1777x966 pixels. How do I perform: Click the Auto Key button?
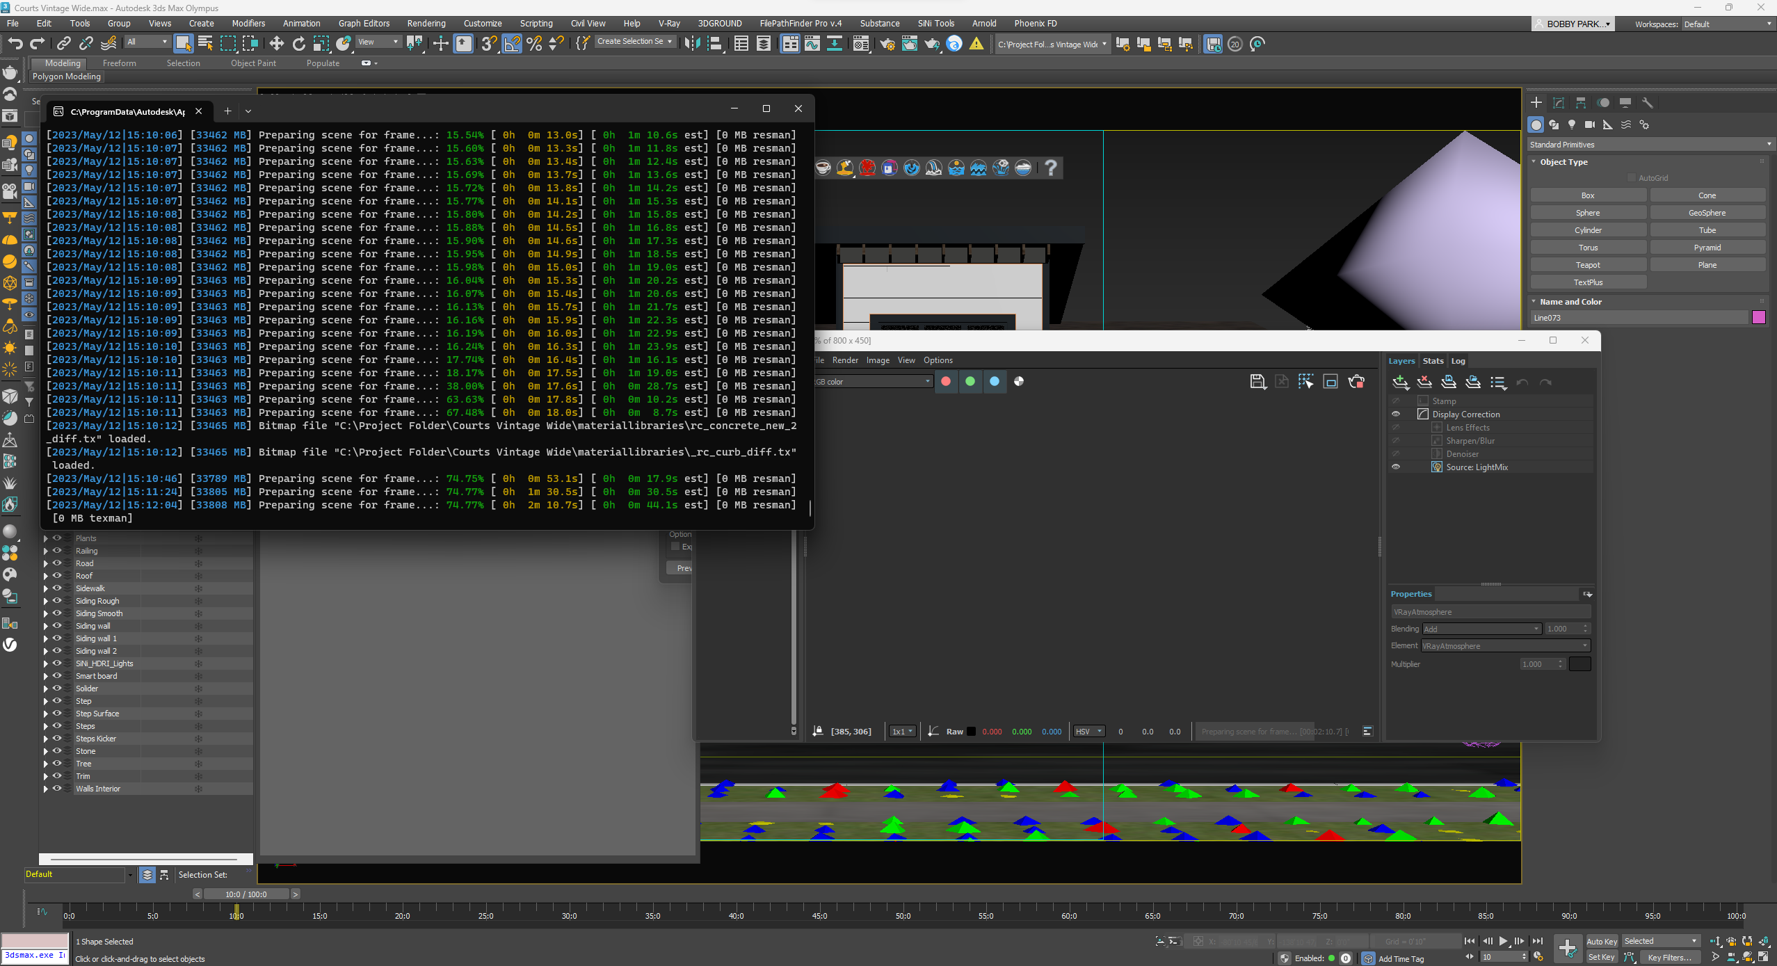coord(1601,942)
